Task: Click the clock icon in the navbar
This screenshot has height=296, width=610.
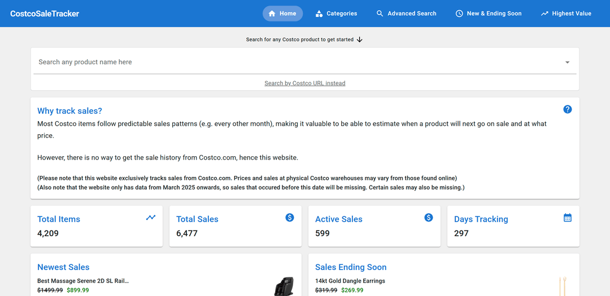Action: tap(459, 14)
